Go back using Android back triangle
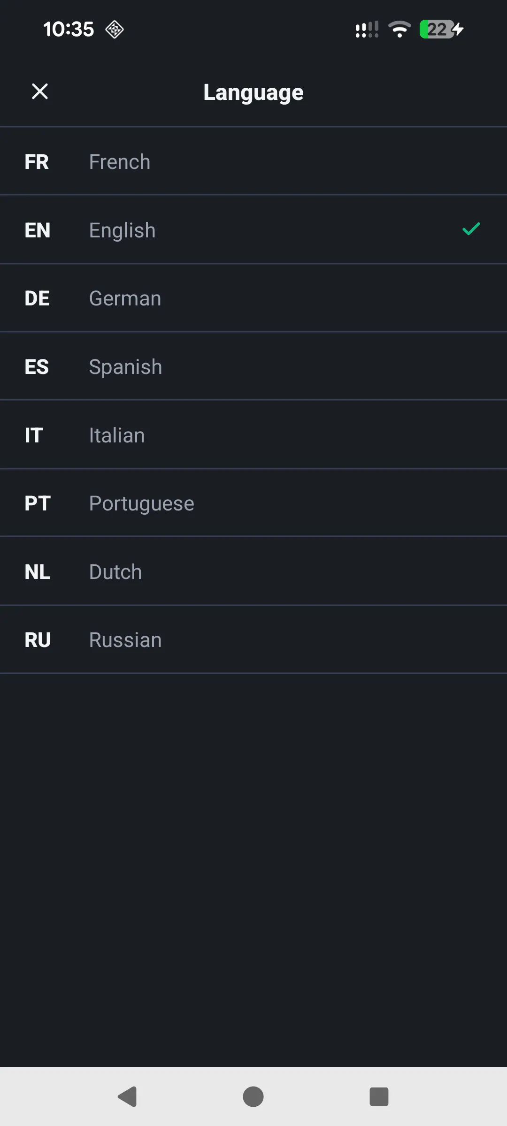Viewport: 507px width, 1126px height. pos(127,1096)
